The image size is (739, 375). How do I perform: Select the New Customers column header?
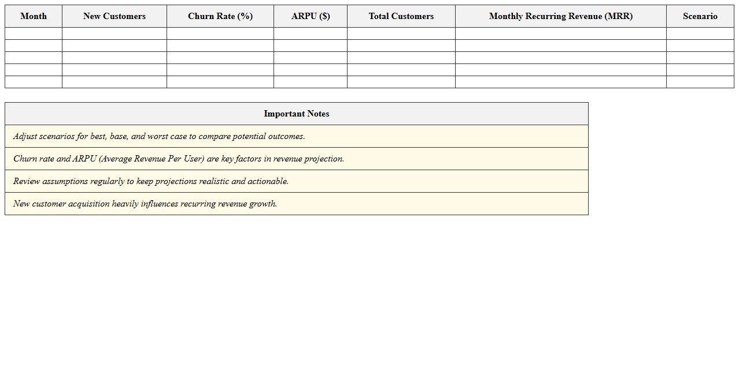pos(114,16)
